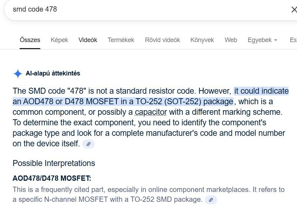Click the highlighted 'it could indicate' text
The width and height of the screenshot is (297, 206).
tap(261, 91)
